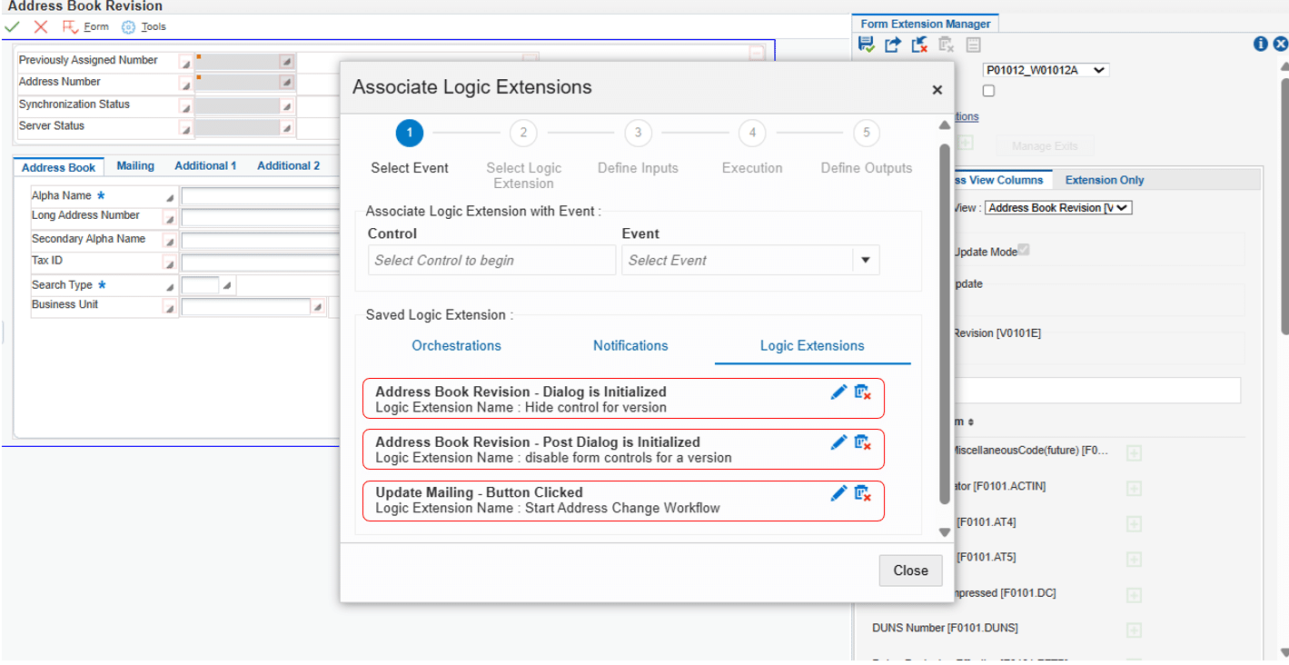Screen dimensions: 1289x665
Task: Open the P01012_W01012A form dropdown
Action: click(x=1046, y=70)
